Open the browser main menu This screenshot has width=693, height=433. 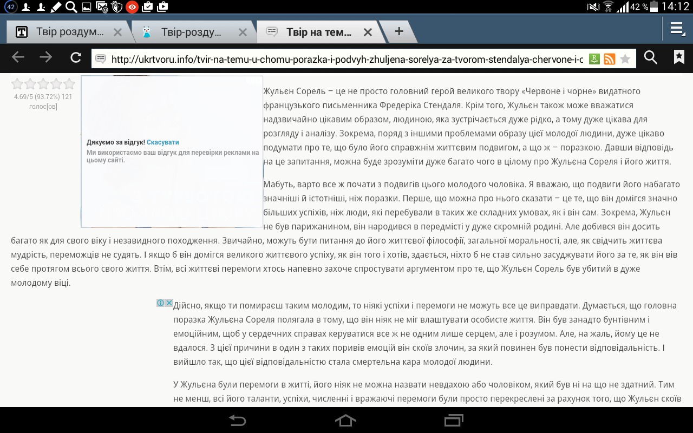point(677,29)
